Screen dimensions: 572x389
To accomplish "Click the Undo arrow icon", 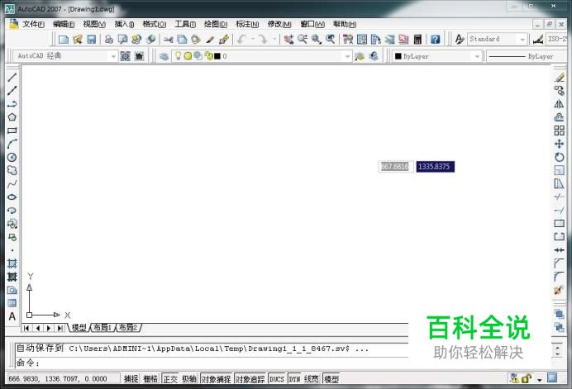I will [x=241, y=39].
